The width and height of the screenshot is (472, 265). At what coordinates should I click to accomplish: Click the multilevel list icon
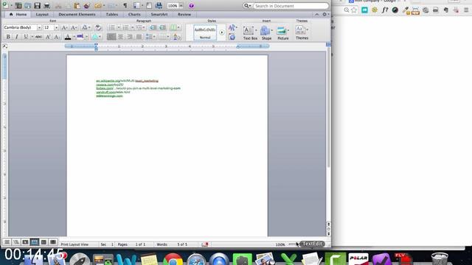(x=139, y=28)
